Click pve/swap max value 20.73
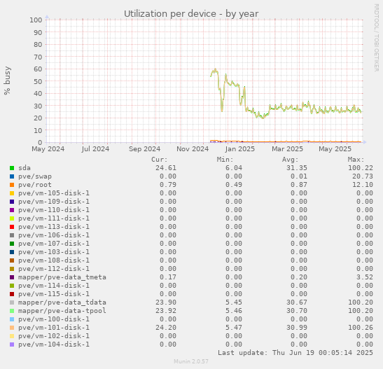The height and width of the screenshot is (369, 383). pos(363,176)
